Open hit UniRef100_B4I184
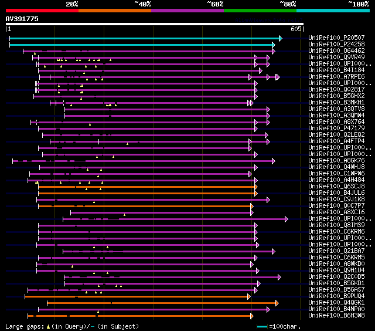The width and height of the screenshot is (375, 331). point(336,70)
